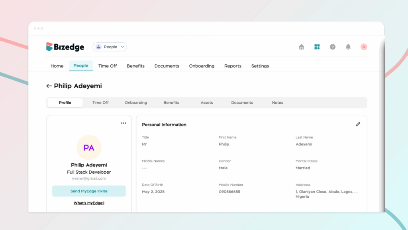The image size is (408, 230).
Task: Go to the Time Off main menu
Action: [108, 66]
